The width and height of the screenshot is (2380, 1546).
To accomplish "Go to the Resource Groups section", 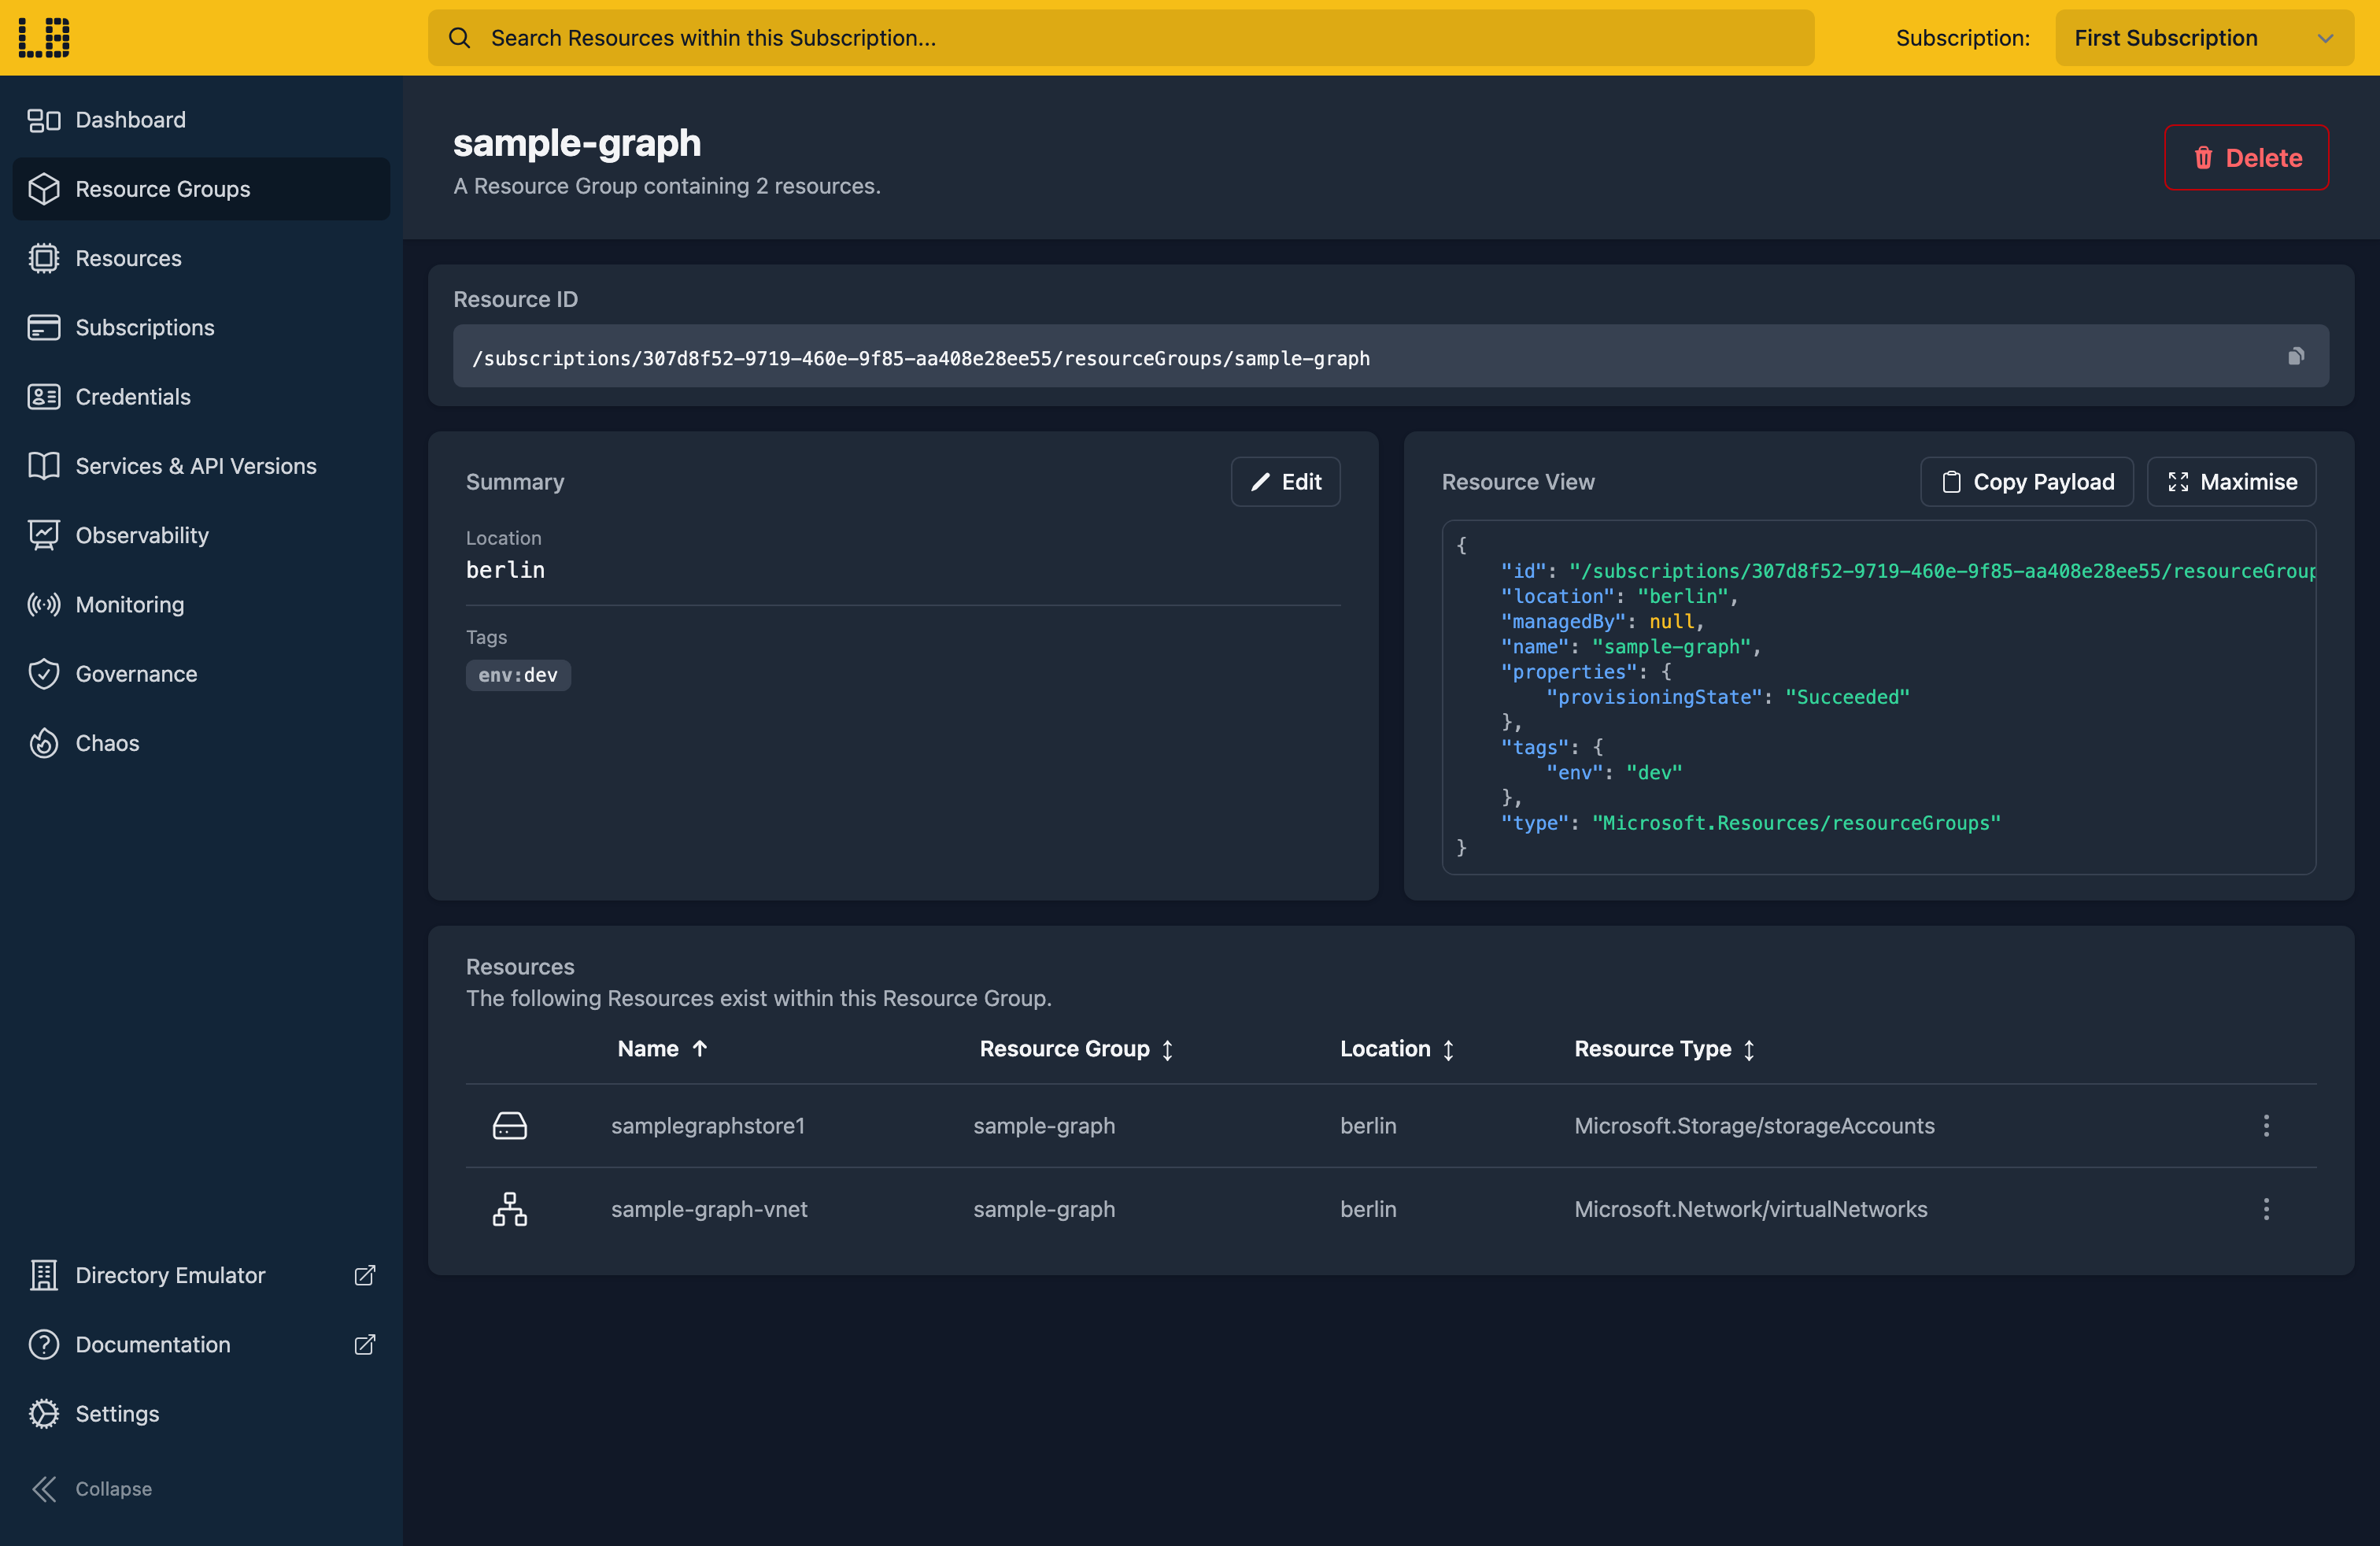I will tap(201, 189).
